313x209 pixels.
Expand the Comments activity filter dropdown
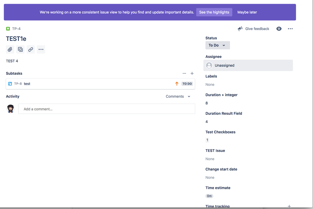click(x=178, y=96)
